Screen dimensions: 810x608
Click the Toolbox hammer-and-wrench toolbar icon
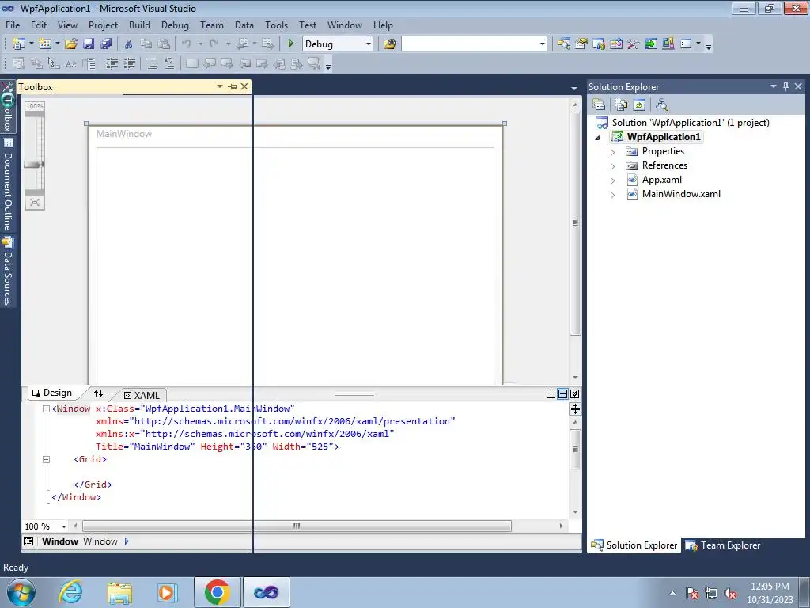[634, 44]
